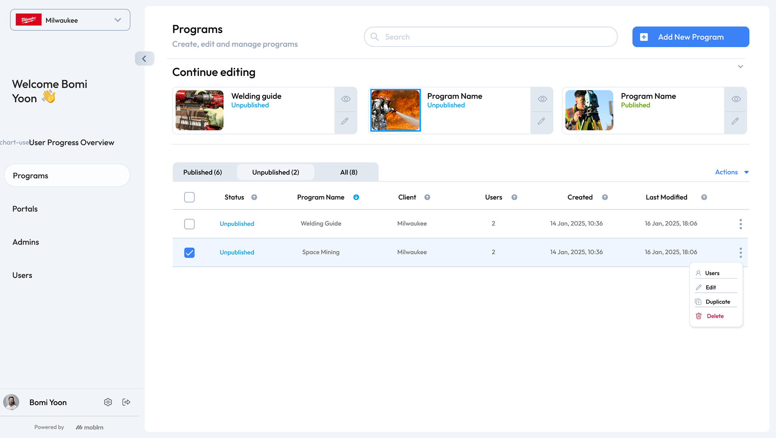Screen dimensions: 776x438
Task: Open three-dot menu for Welding Guide row
Action: [740, 224]
